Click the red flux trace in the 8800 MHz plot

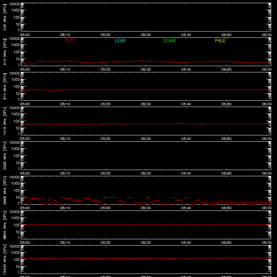click(146, 224)
